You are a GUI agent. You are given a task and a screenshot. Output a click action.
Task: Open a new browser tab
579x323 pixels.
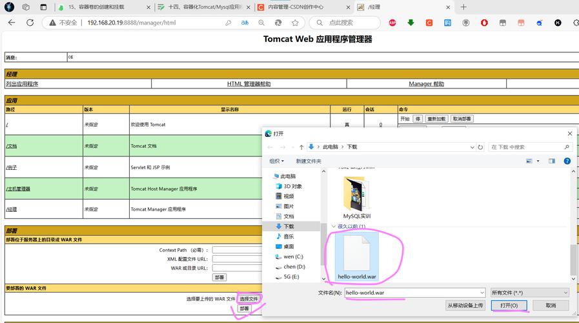tap(463, 7)
